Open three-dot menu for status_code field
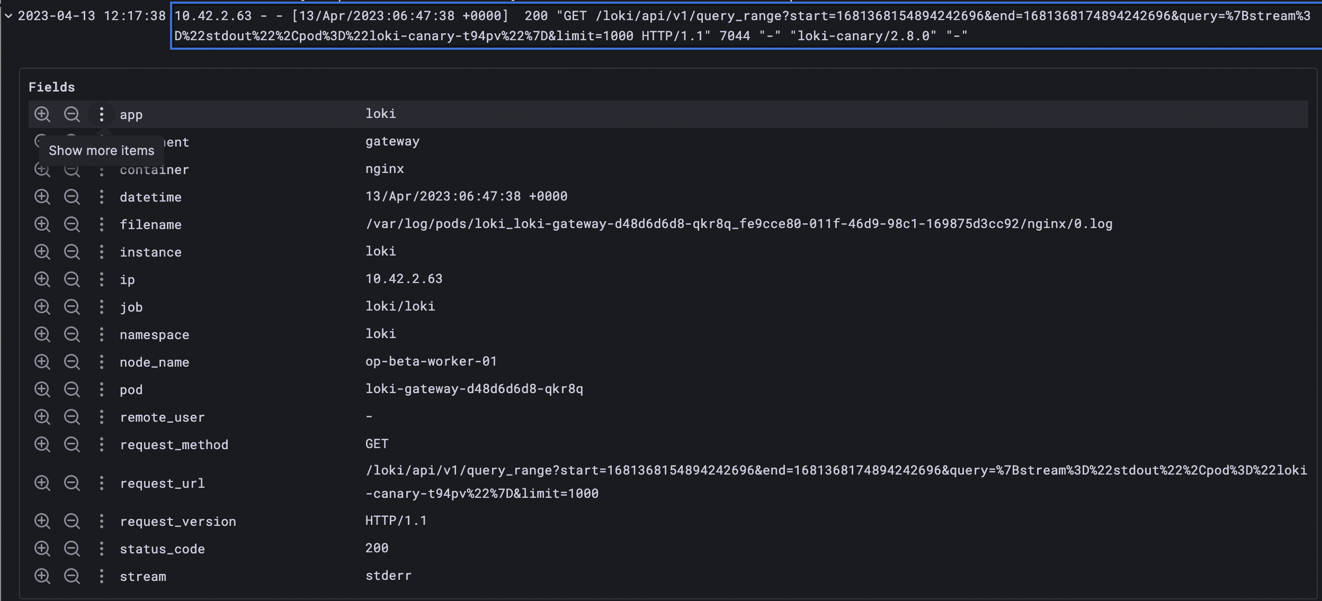This screenshot has width=1322, height=601. 102,549
